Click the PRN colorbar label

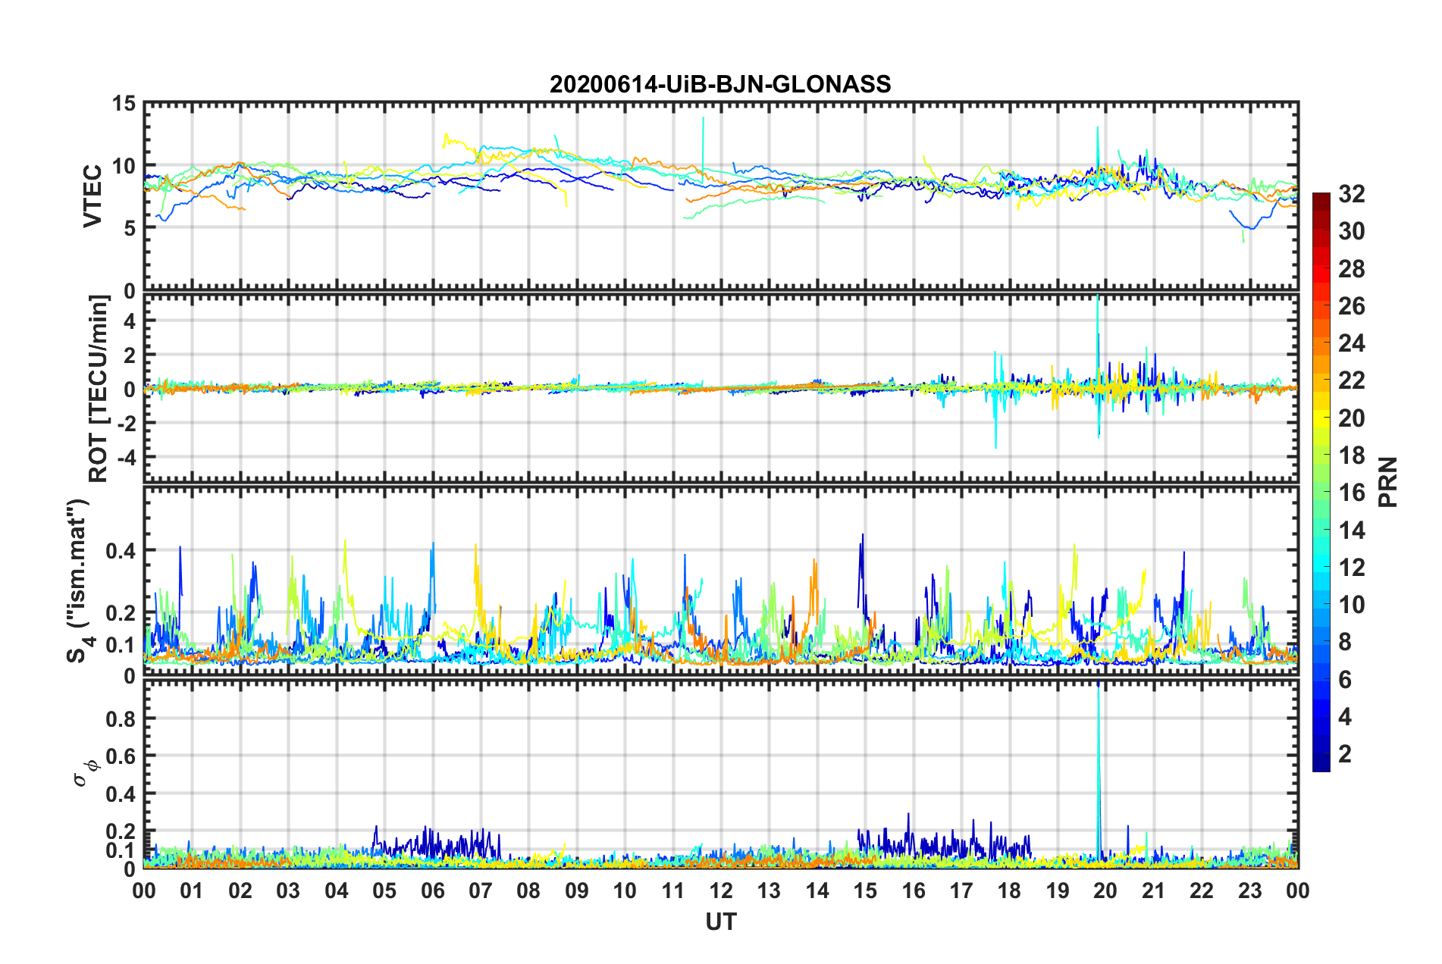1387,482
